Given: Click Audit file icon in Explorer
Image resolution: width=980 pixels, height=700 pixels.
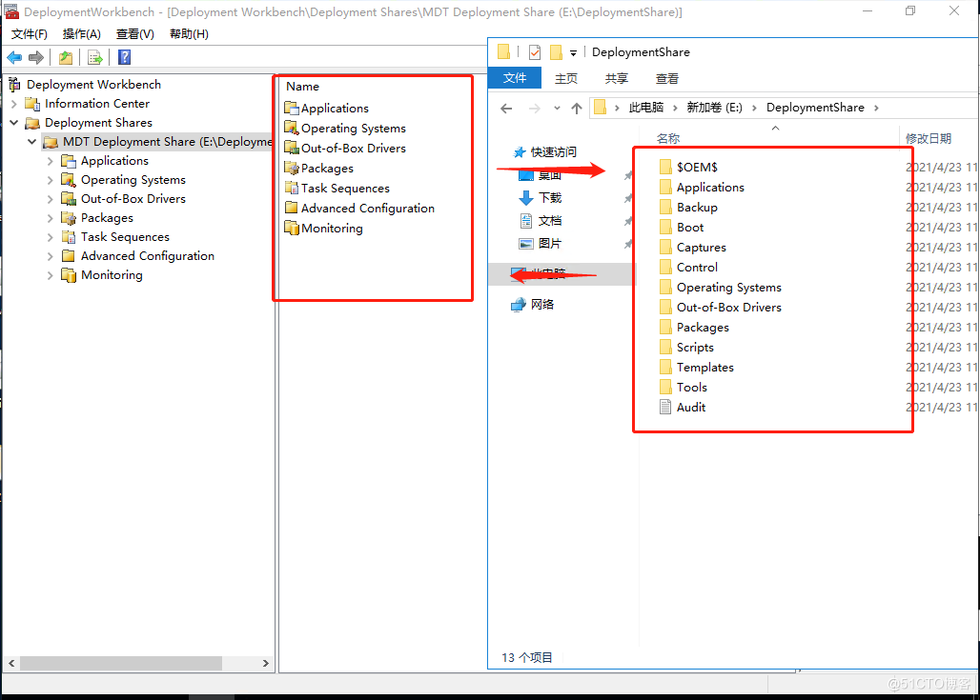Looking at the screenshot, I should 665,407.
